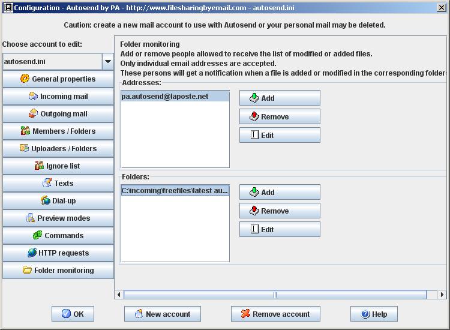Click the Uploaders / Folders icon
Image resolution: width=450 pixels, height=330 pixels.
point(24,148)
